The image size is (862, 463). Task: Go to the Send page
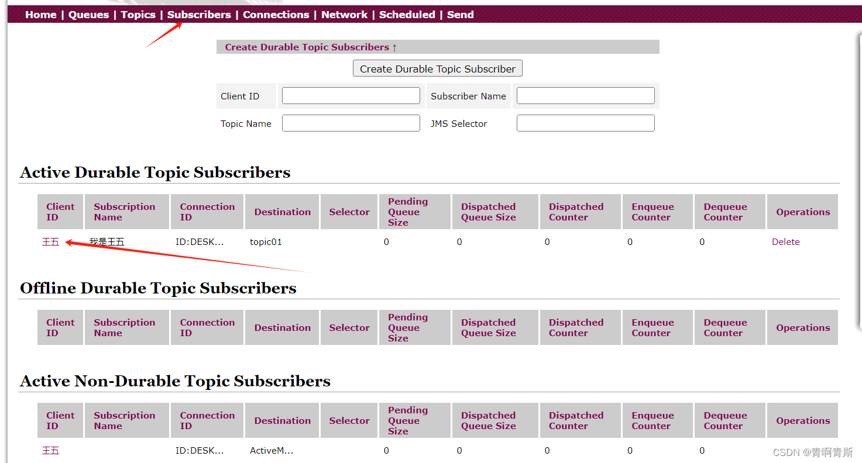pyautogui.click(x=460, y=15)
